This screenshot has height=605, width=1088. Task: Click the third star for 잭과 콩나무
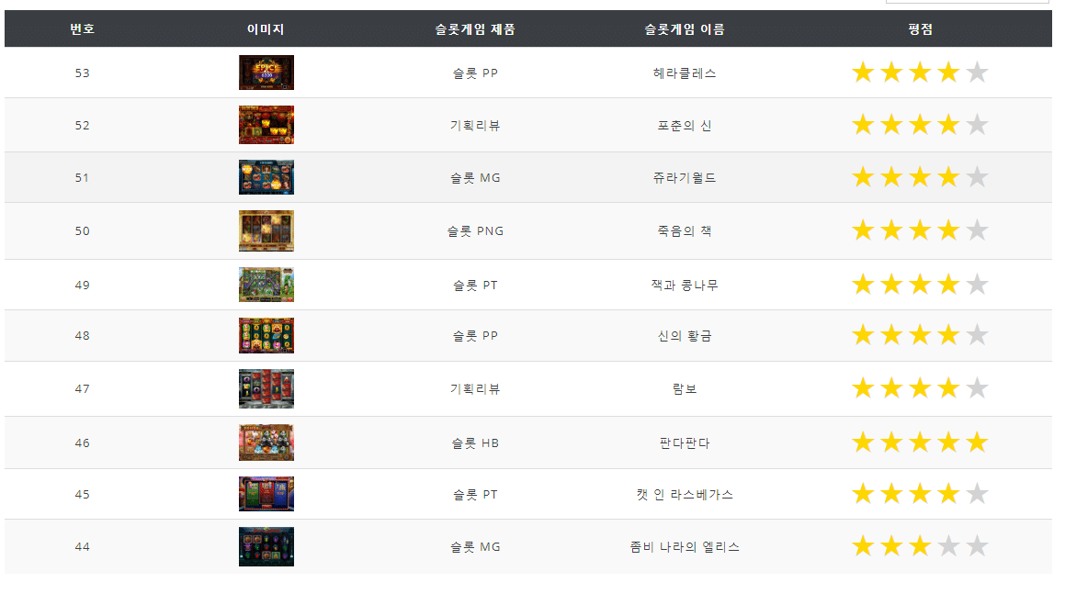920,284
